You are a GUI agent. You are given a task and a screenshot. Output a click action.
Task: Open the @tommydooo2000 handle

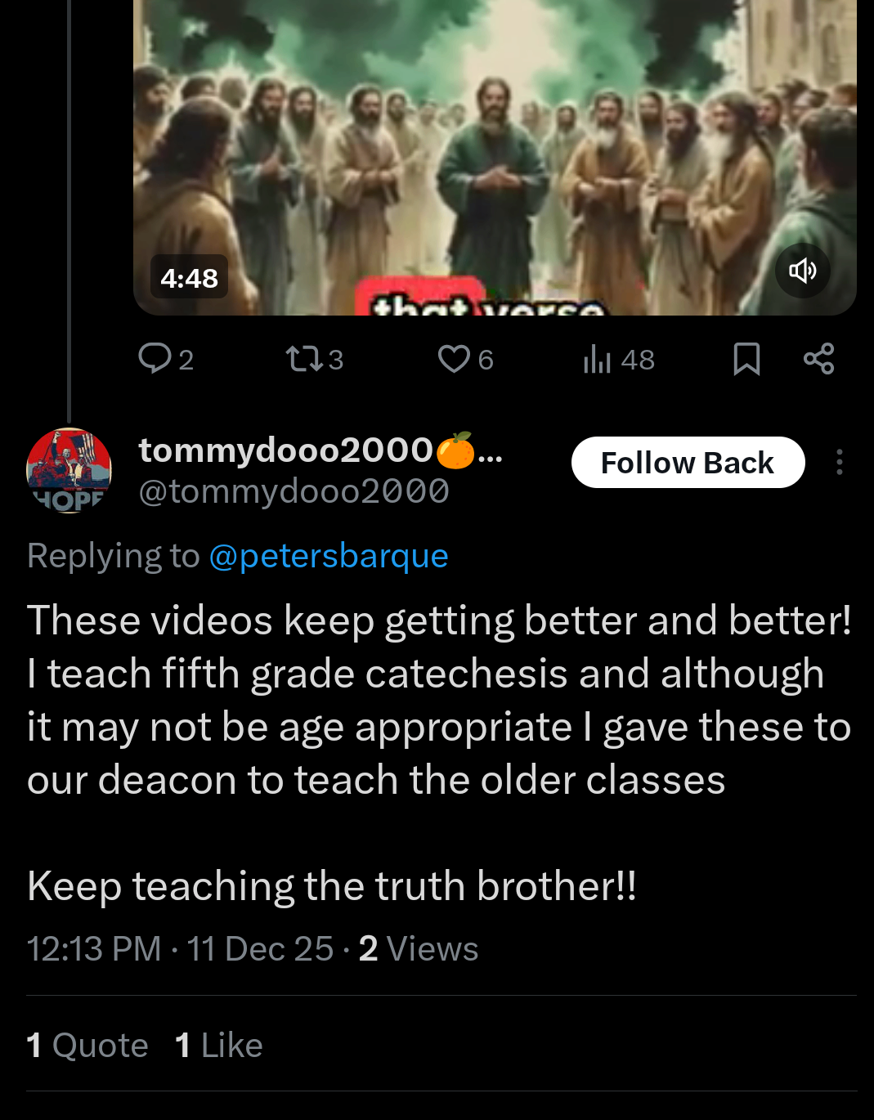point(294,491)
